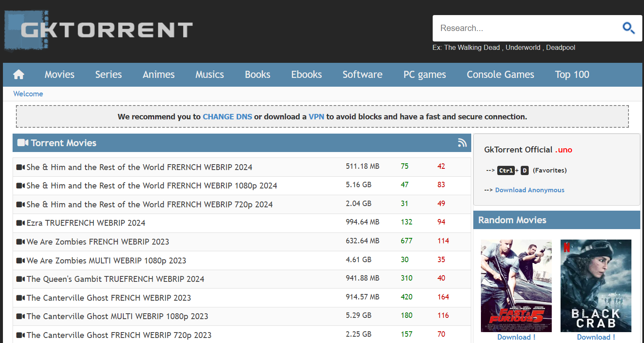Click the 5.29 GB size cell
This screenshot has height=343, width=644.
tap(358, 315)
